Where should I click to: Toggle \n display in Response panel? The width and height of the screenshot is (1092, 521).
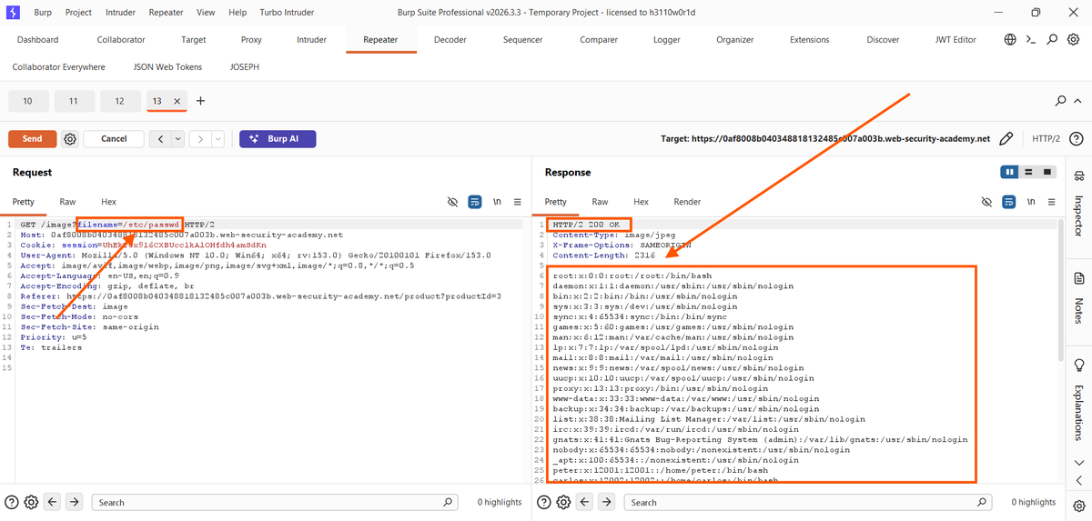(x=1030, y=202)
